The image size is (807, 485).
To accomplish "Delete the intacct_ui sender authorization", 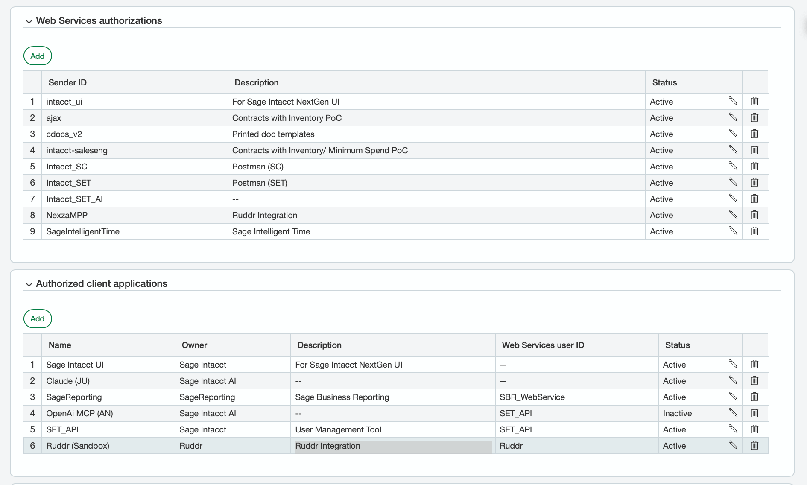I will coord(754,101).
